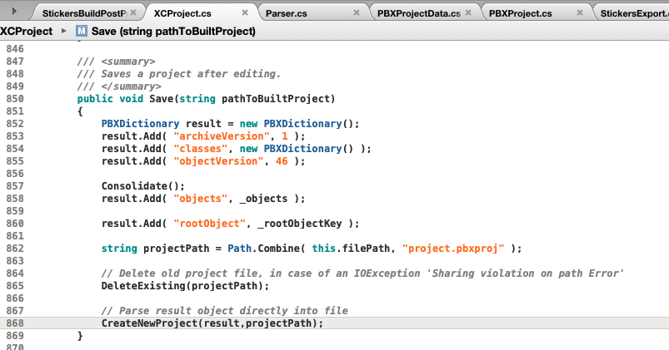Click the "rootObject" string literal

click(x=209, y=224)
